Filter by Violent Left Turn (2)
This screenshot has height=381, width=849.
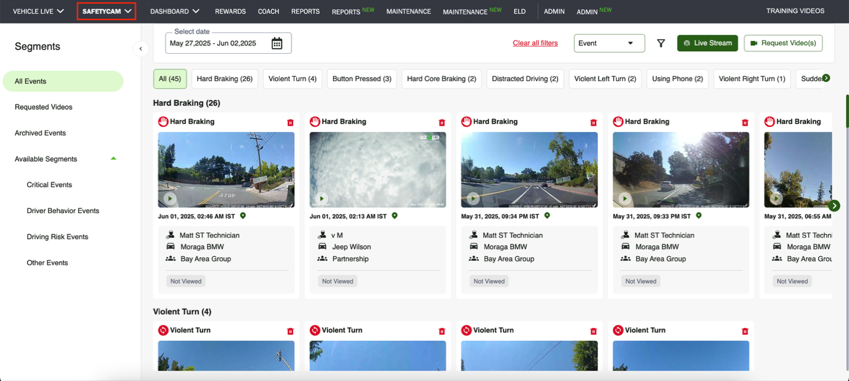click(x=605, y=79)
